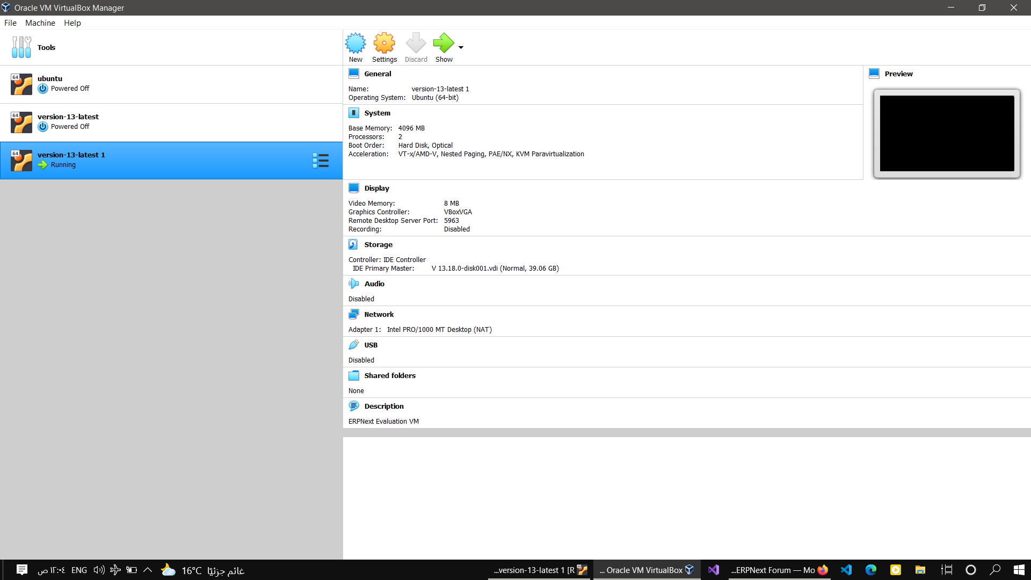Open General settings via its heading
This screenshot has height=580, width=1031.
point(378,74)
